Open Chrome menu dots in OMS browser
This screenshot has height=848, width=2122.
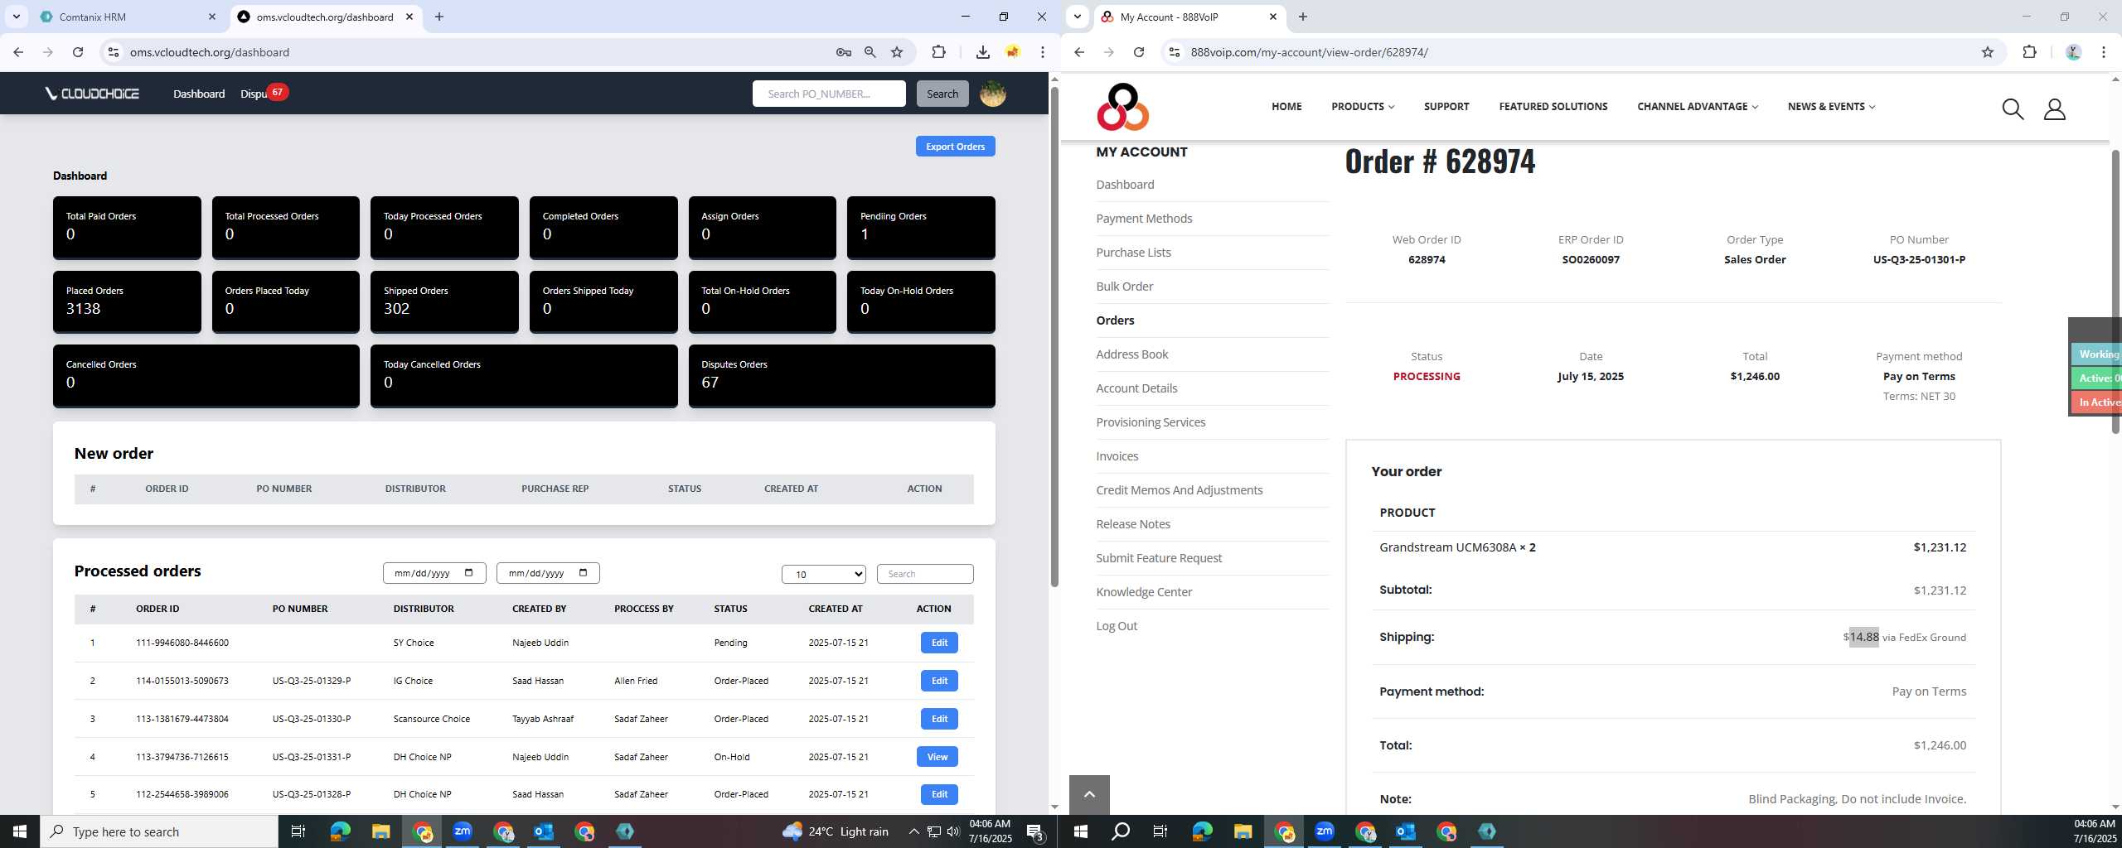(x=1042, y=52)
